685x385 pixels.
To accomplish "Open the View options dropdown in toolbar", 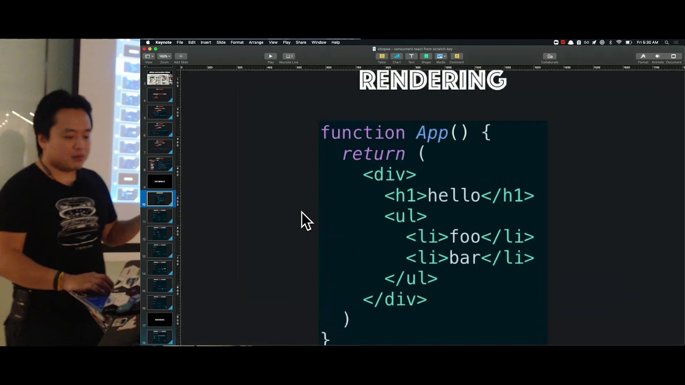I will pos(149,56).
